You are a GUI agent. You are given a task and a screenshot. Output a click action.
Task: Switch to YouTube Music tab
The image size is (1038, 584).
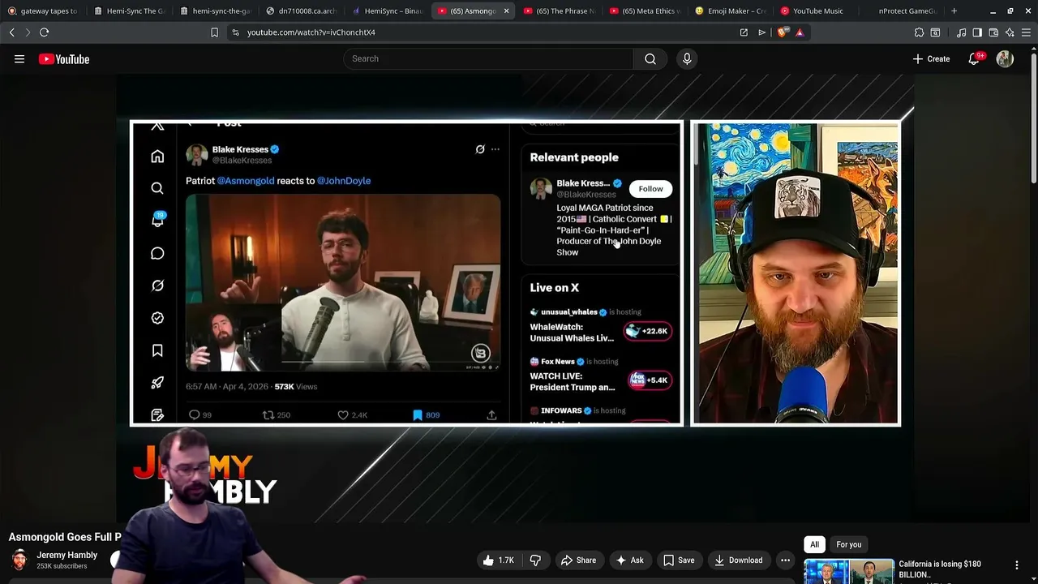(817, 11)
